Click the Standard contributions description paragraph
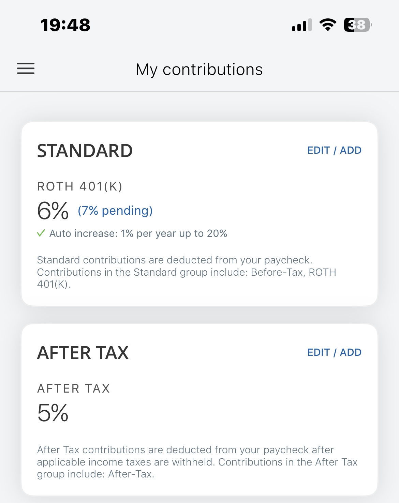399x503 pixels. [x=187, y=272]
